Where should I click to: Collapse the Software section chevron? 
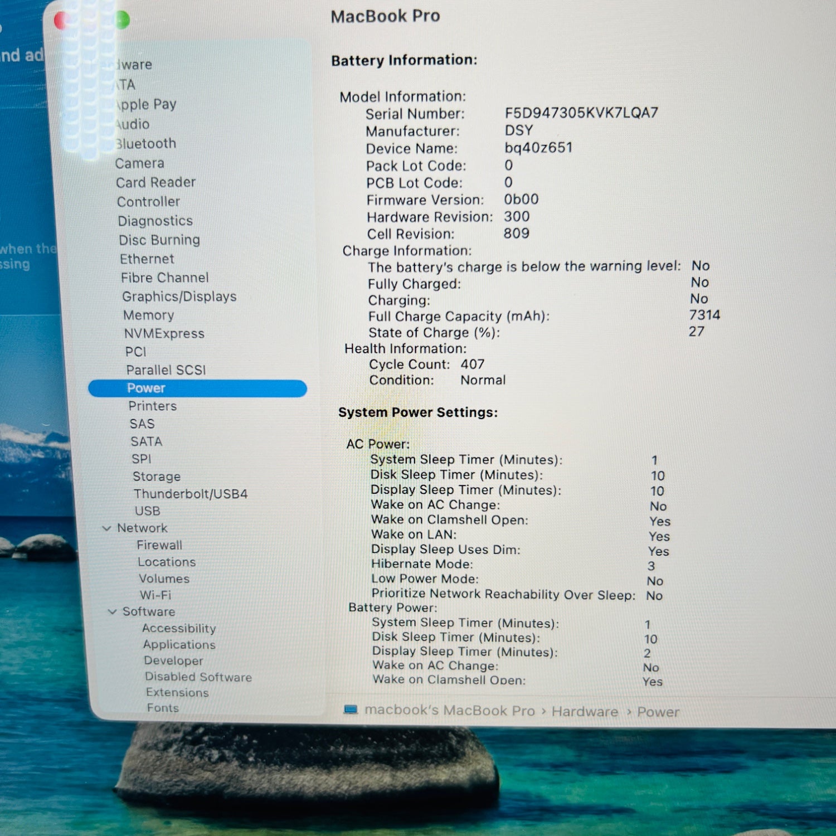[x=112, y=611]
